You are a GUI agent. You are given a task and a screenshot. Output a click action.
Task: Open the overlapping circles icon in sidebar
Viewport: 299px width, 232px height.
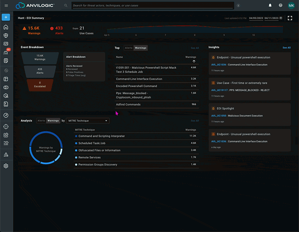tap(6, 88)
